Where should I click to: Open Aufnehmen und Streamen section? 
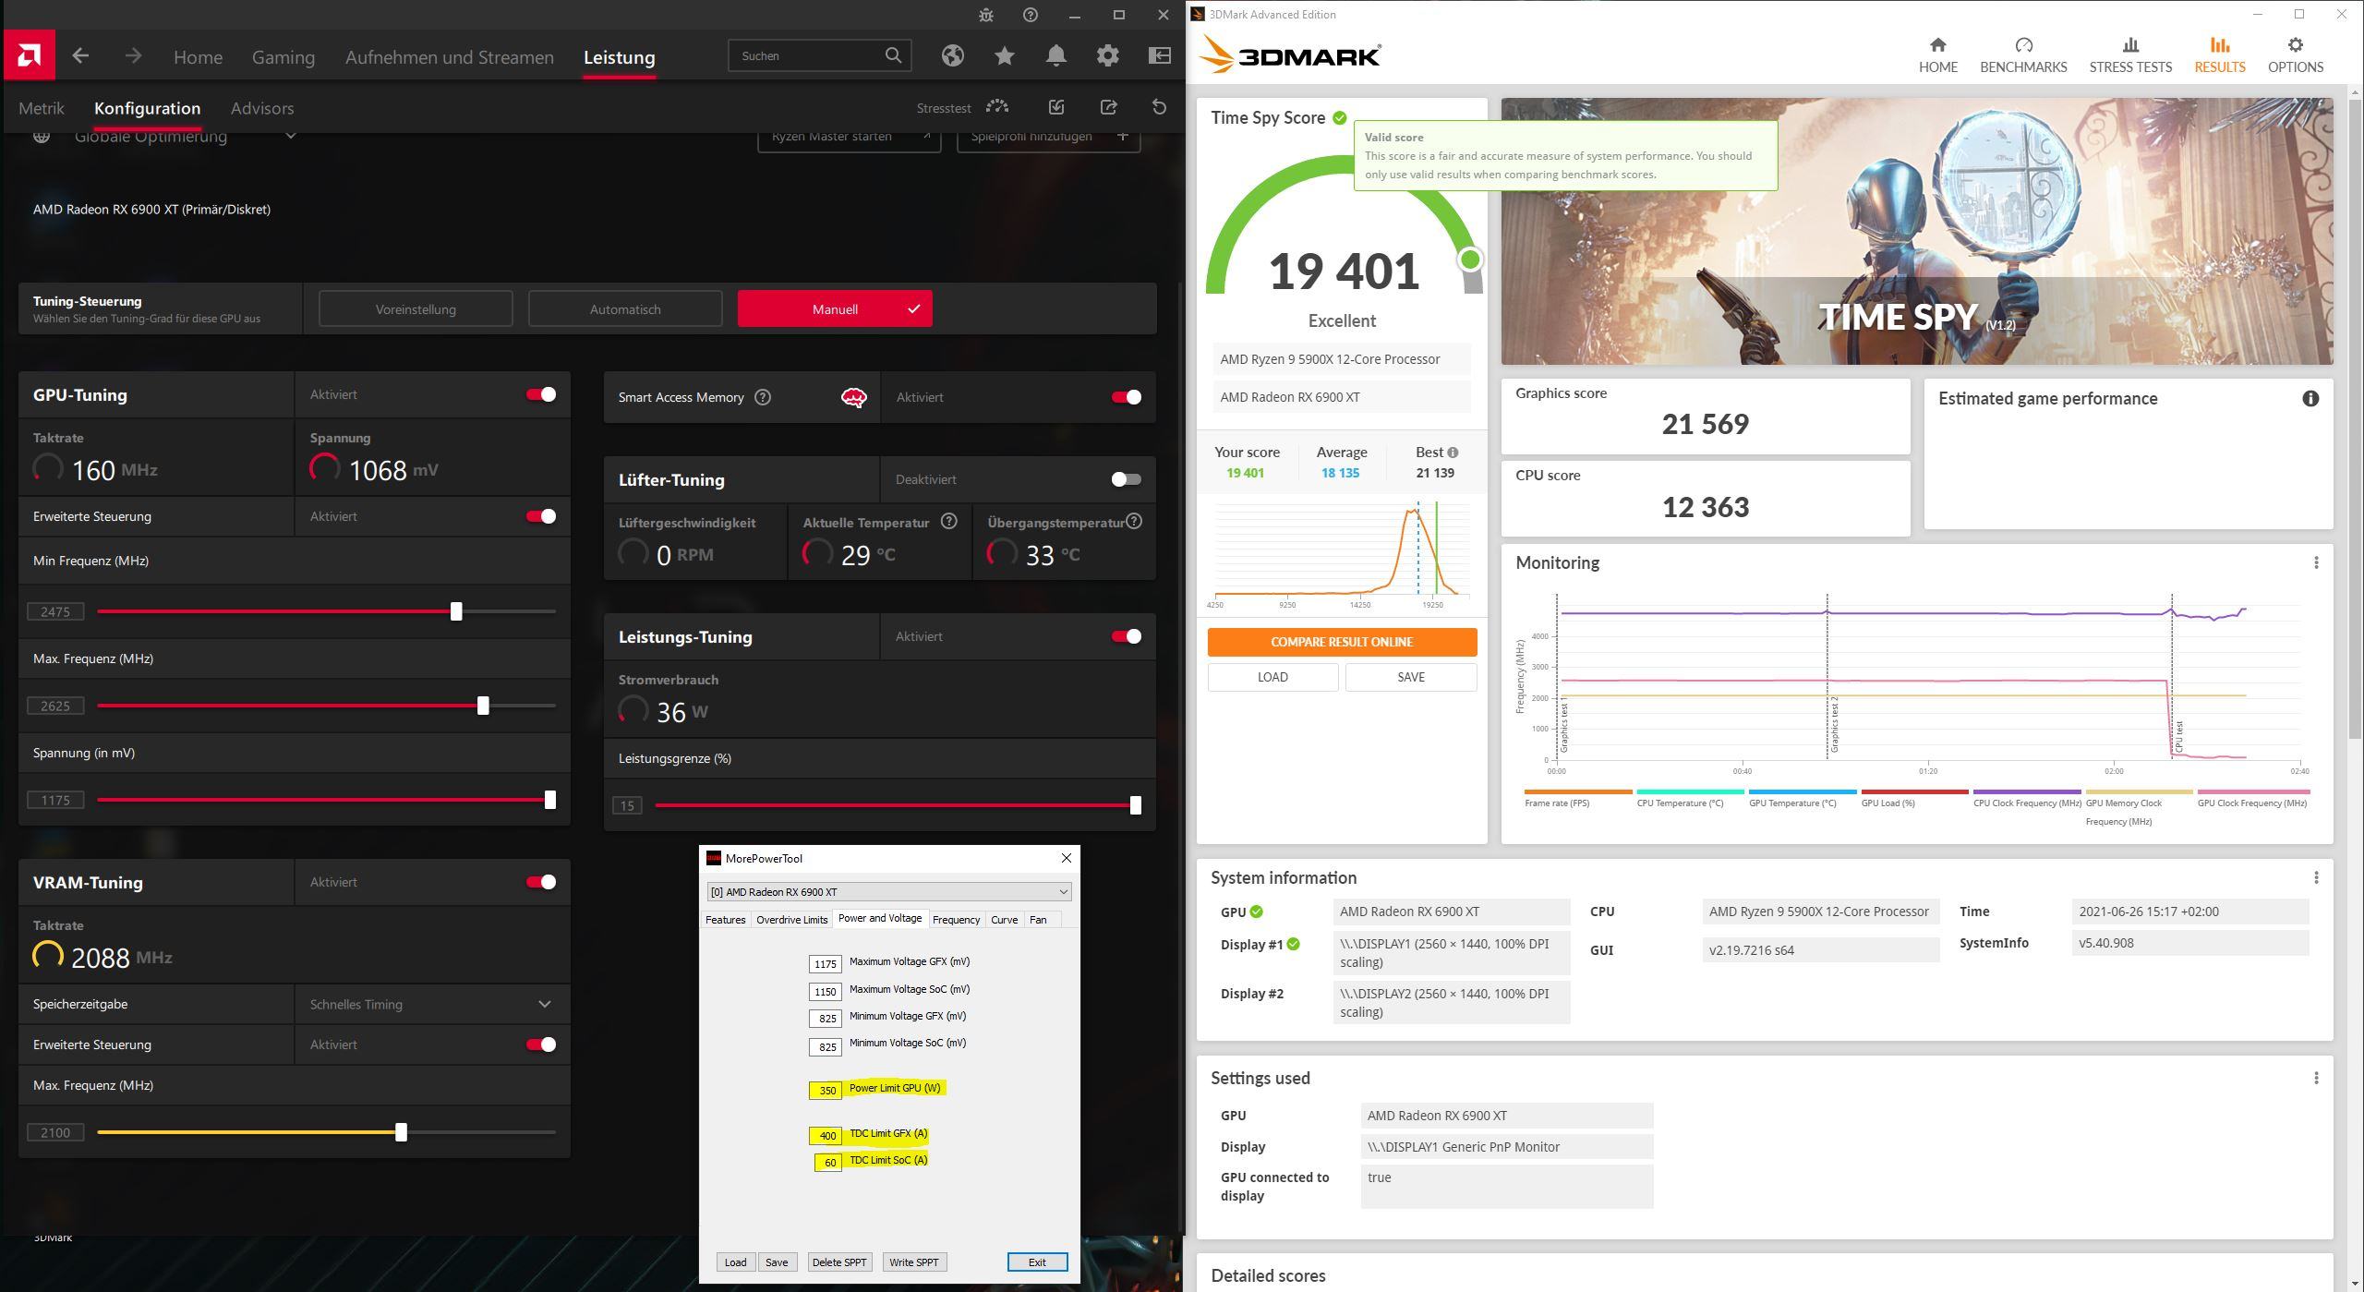tap(450, 57)
